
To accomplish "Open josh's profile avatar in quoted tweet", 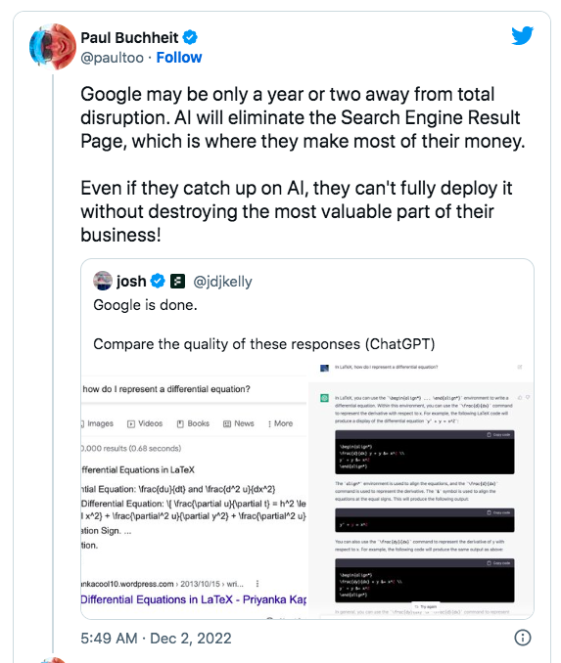I will pos(103,281).
